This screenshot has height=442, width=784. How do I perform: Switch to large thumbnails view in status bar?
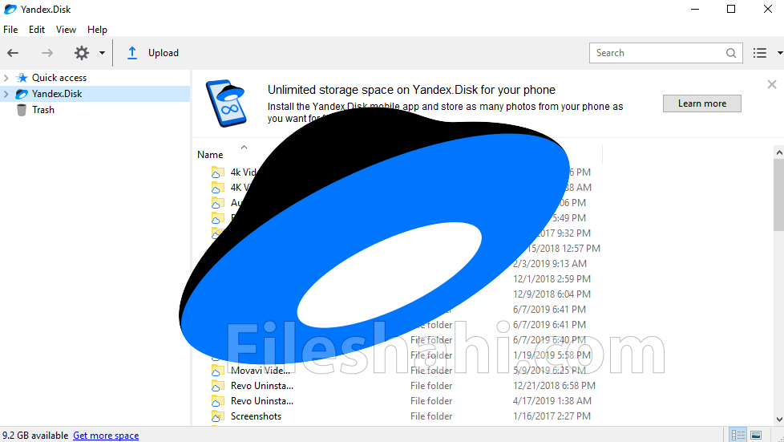coord(756,435)
